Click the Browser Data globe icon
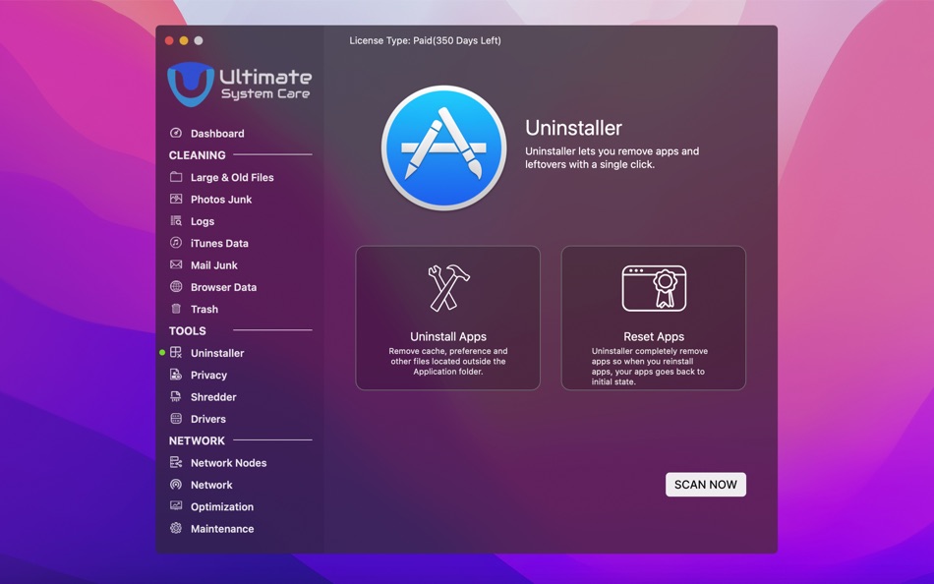This screenshot has width=934, height=584. coord(176,287)
